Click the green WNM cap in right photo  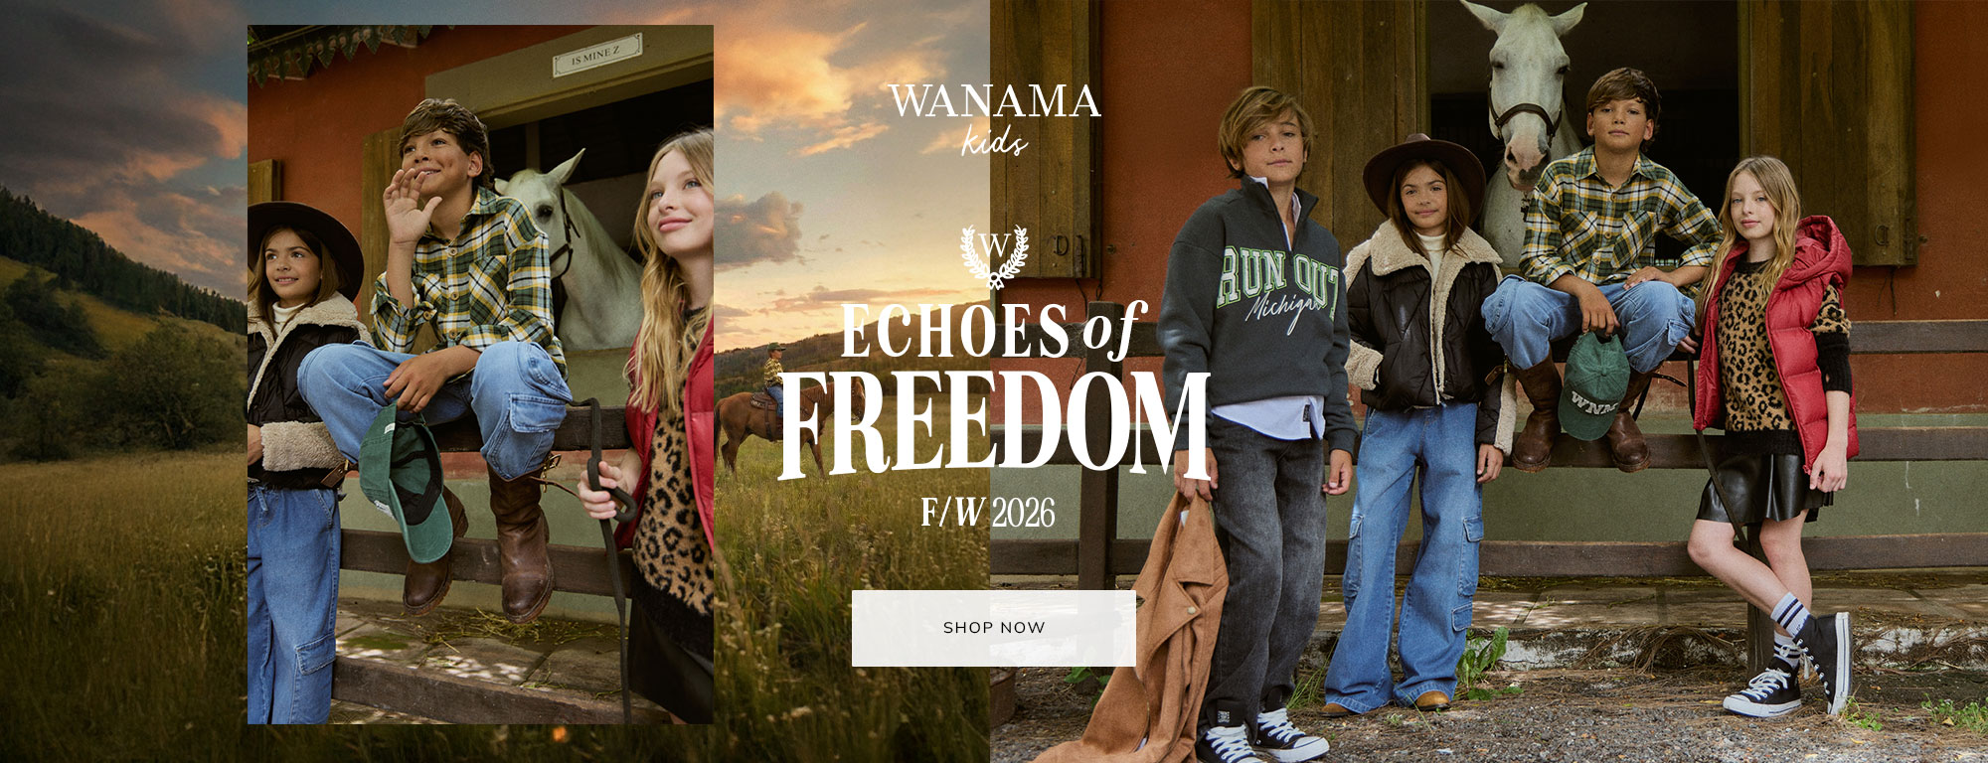coord(1593,385)
